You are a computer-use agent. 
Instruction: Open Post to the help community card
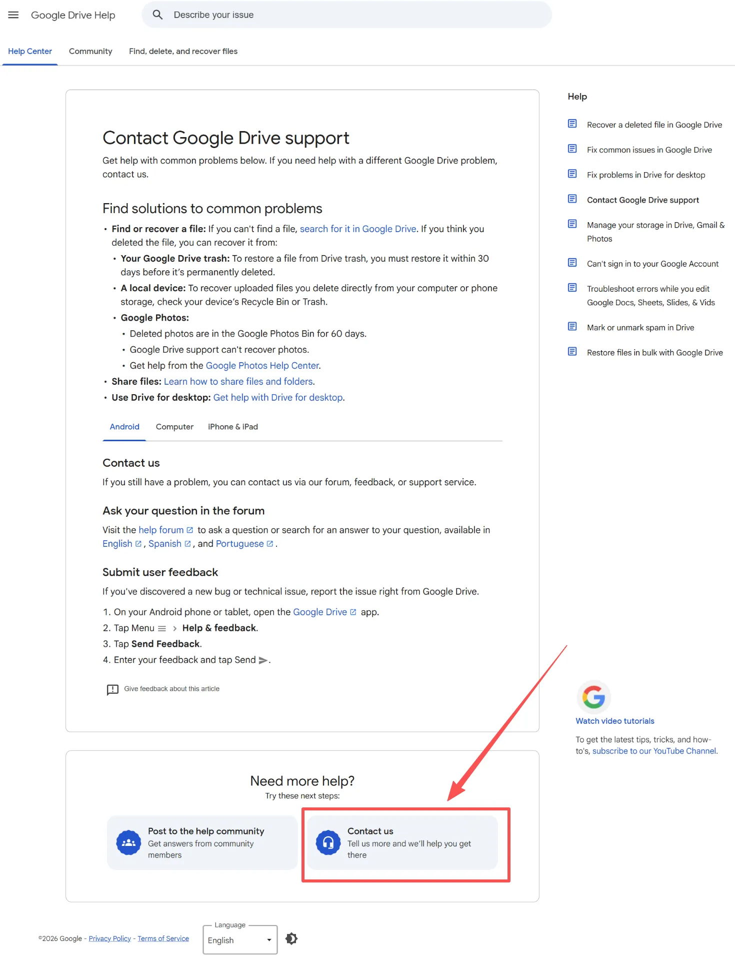[x=202, y=843]
